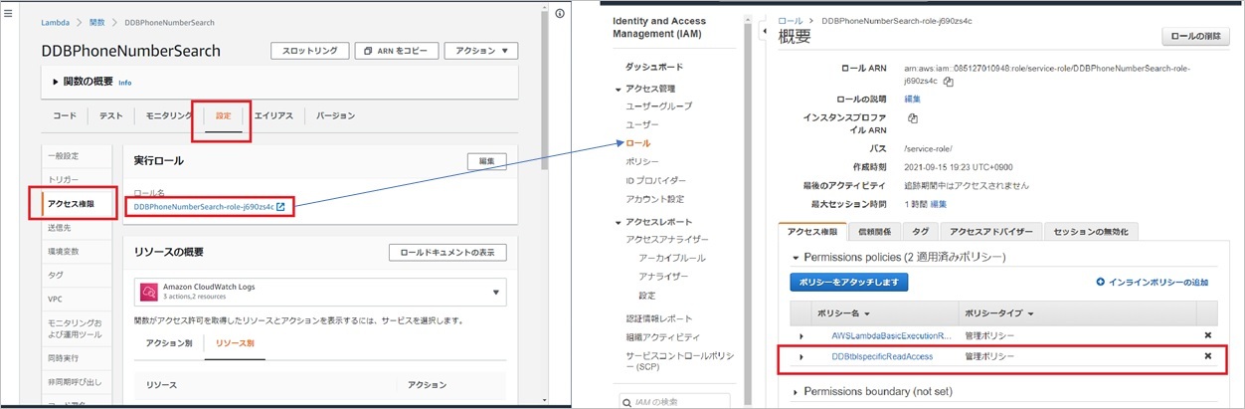The width and height of the screenshot is (1245, 409).
Task: Select Lambda アクセス権限 in settings sidebar
Action: 72,204
